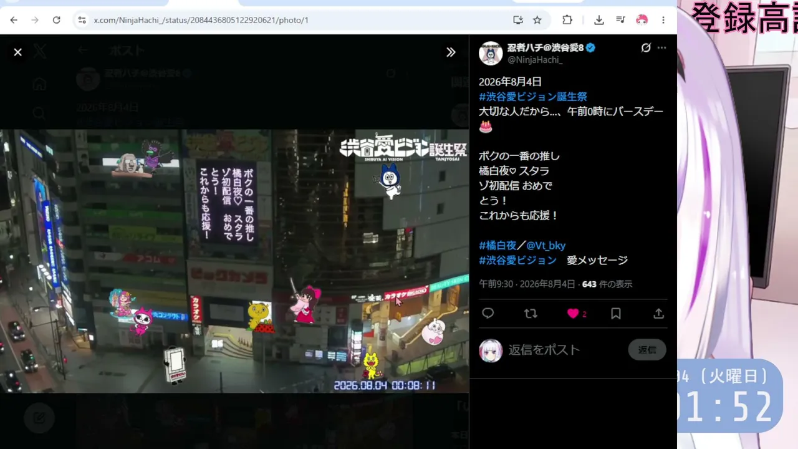Share the post

coord(658,314)
